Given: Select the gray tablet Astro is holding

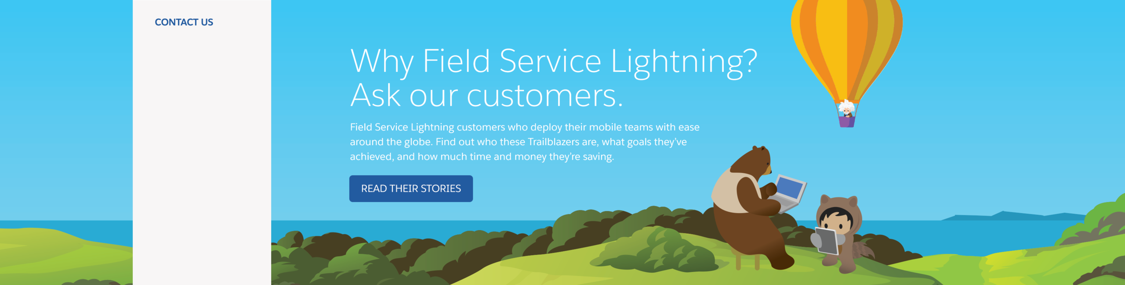Looking at the screenshot, I should click(x=827, y=241).
